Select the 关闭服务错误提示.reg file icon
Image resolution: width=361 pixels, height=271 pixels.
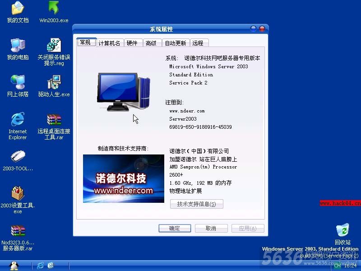54,52
